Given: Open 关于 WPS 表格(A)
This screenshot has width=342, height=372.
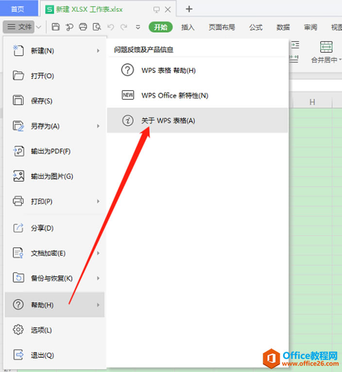Looking at the screenshot, I should (198, 120).
